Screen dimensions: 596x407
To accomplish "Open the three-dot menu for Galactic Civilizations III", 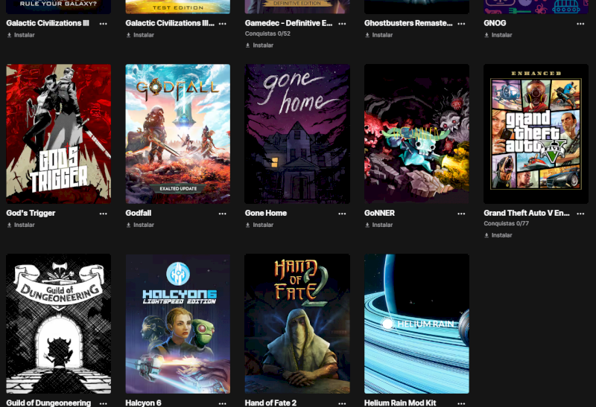I will tap(103, 24).
